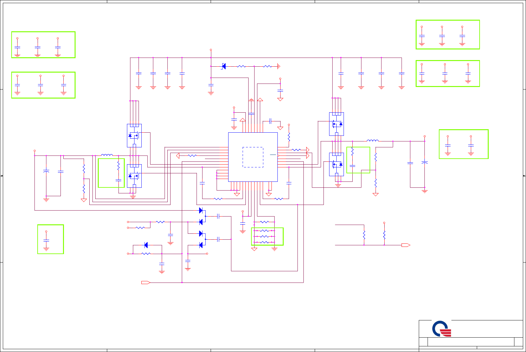
Task: Select the middle resistor in the three-resistor green box
Action: coord(264,236)
